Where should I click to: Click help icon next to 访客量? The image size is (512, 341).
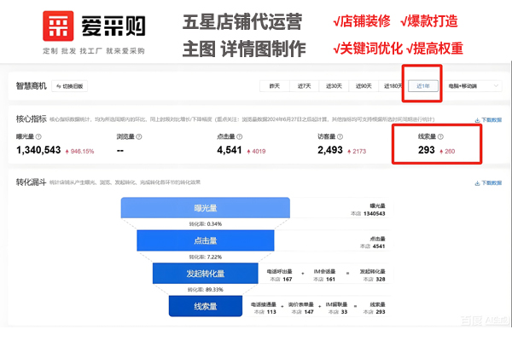click(x=340, y=136)
